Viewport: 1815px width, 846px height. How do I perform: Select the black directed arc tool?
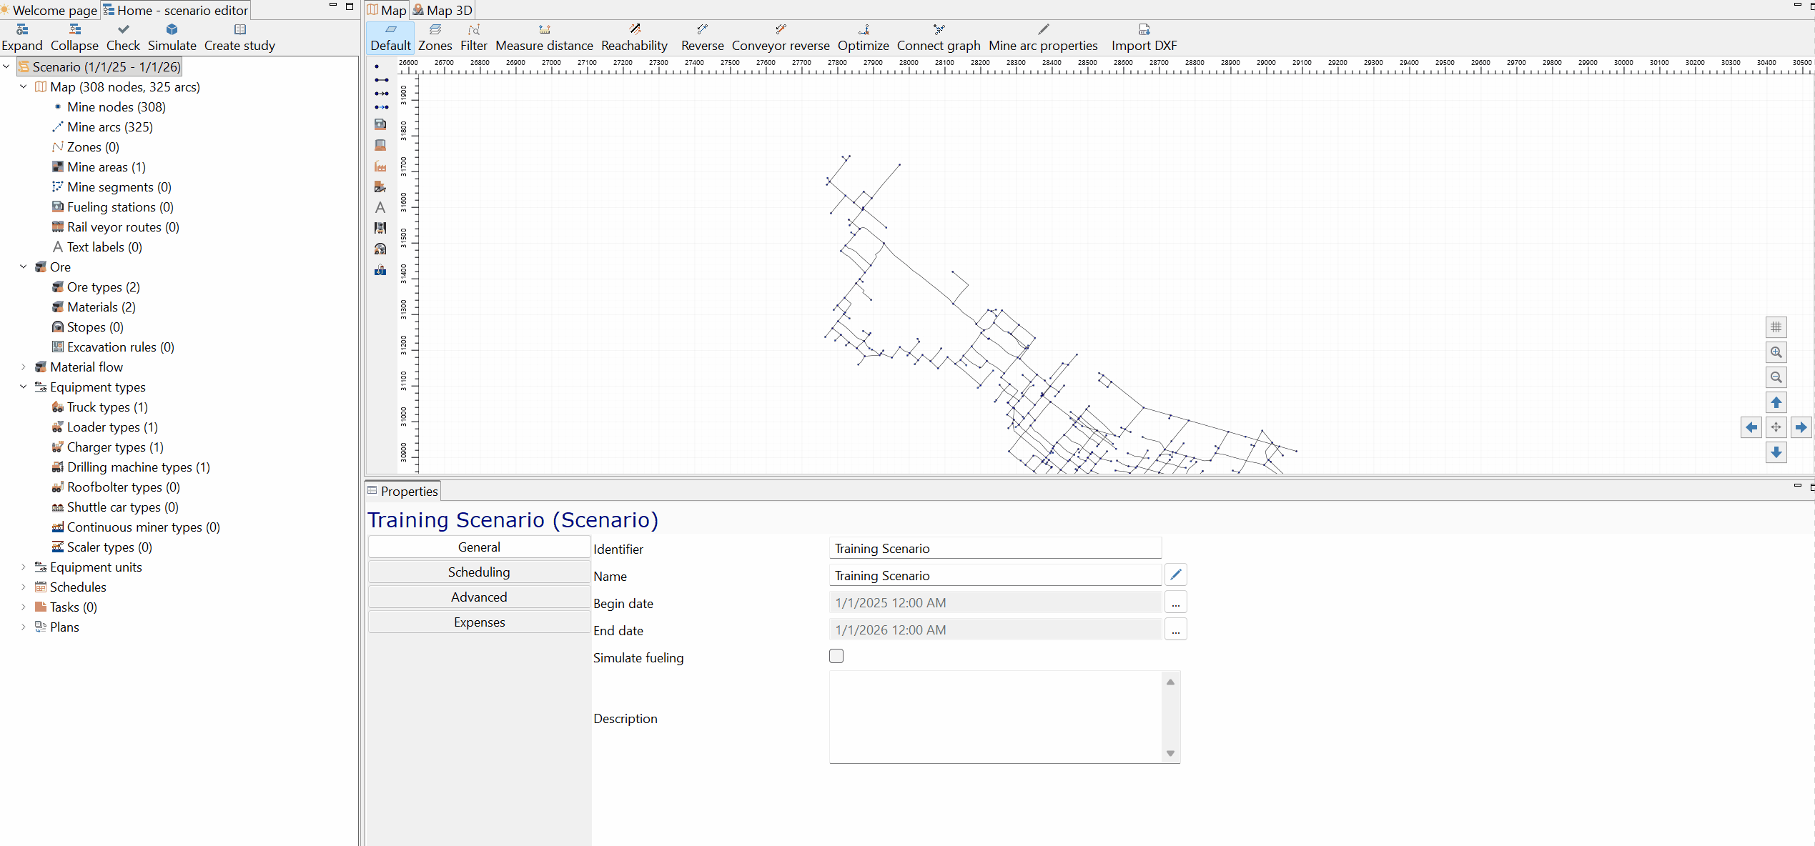click(x=381, y=94)
